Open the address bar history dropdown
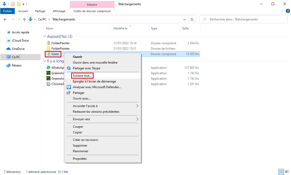 tap(184, 19)
